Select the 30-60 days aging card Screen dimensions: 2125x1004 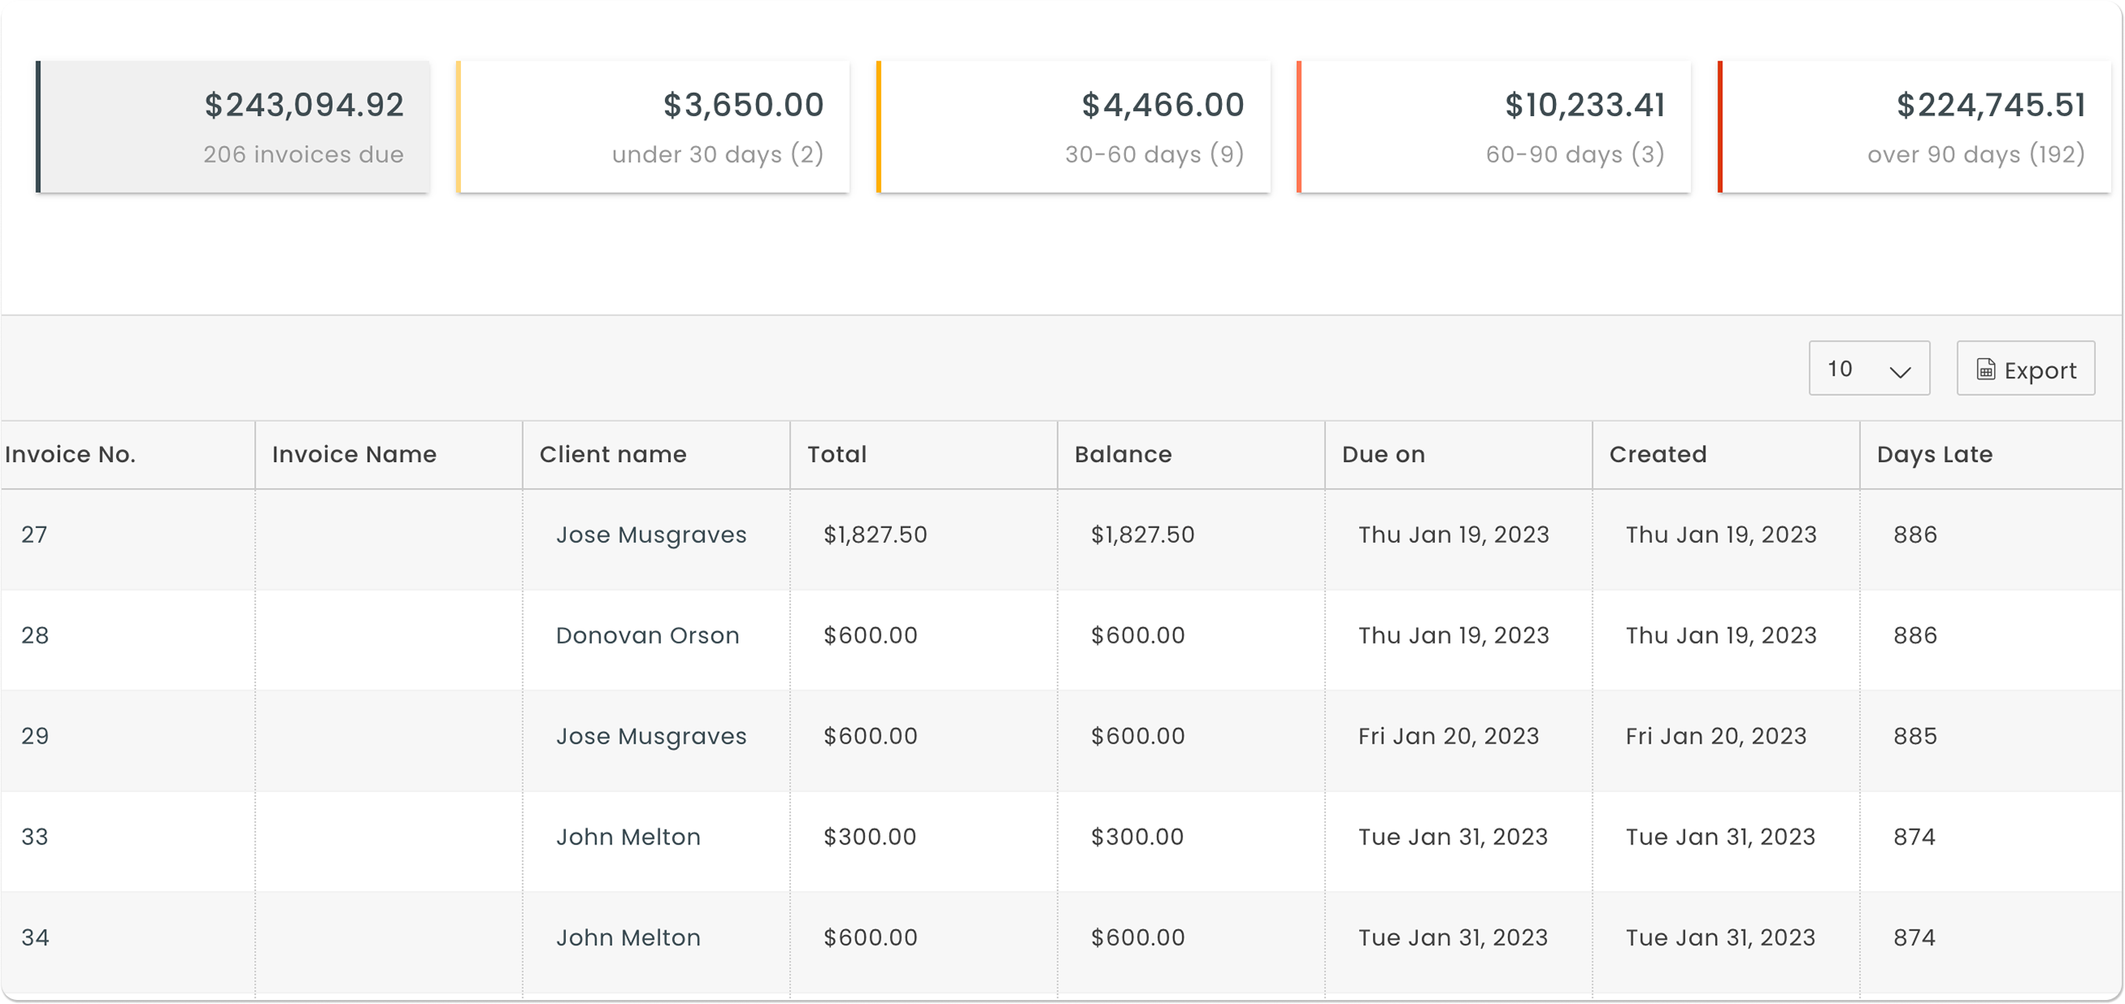click(x=1074, y=127)
